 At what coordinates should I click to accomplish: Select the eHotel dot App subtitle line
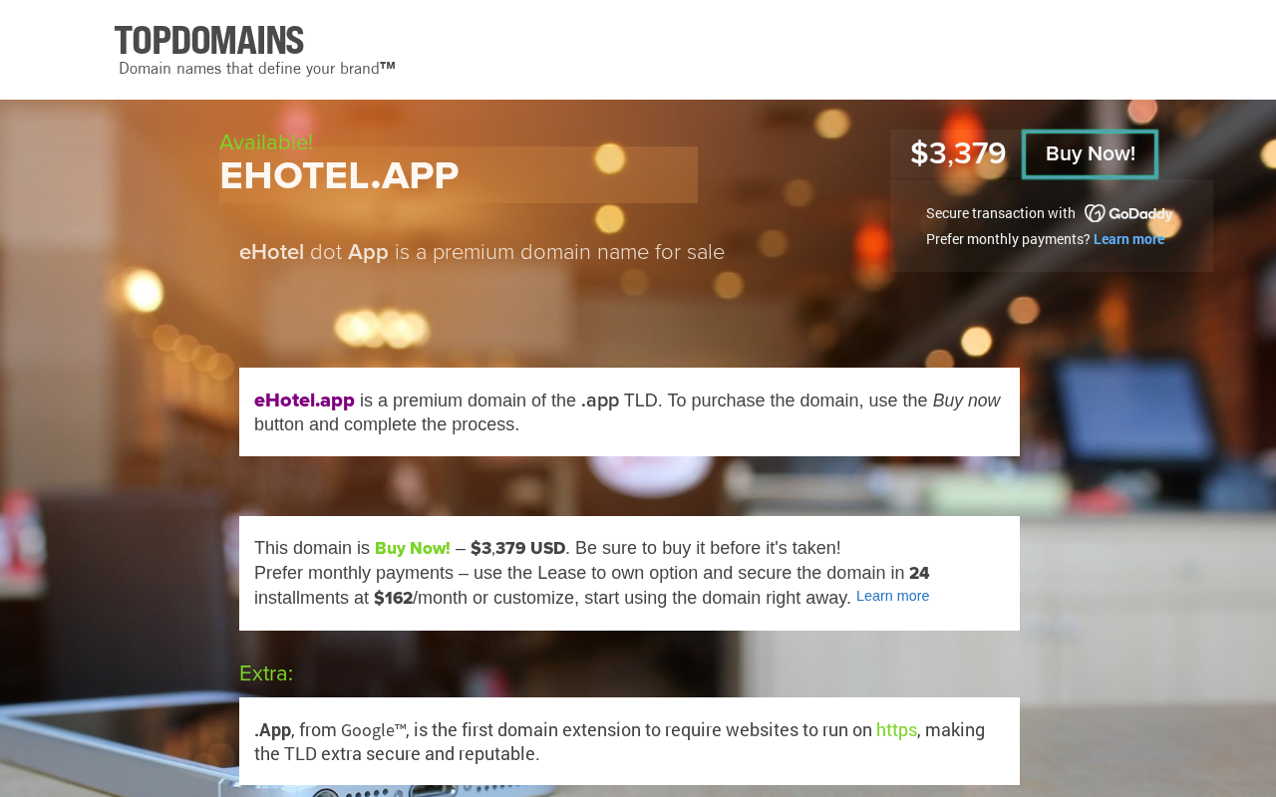click(481, 252)
